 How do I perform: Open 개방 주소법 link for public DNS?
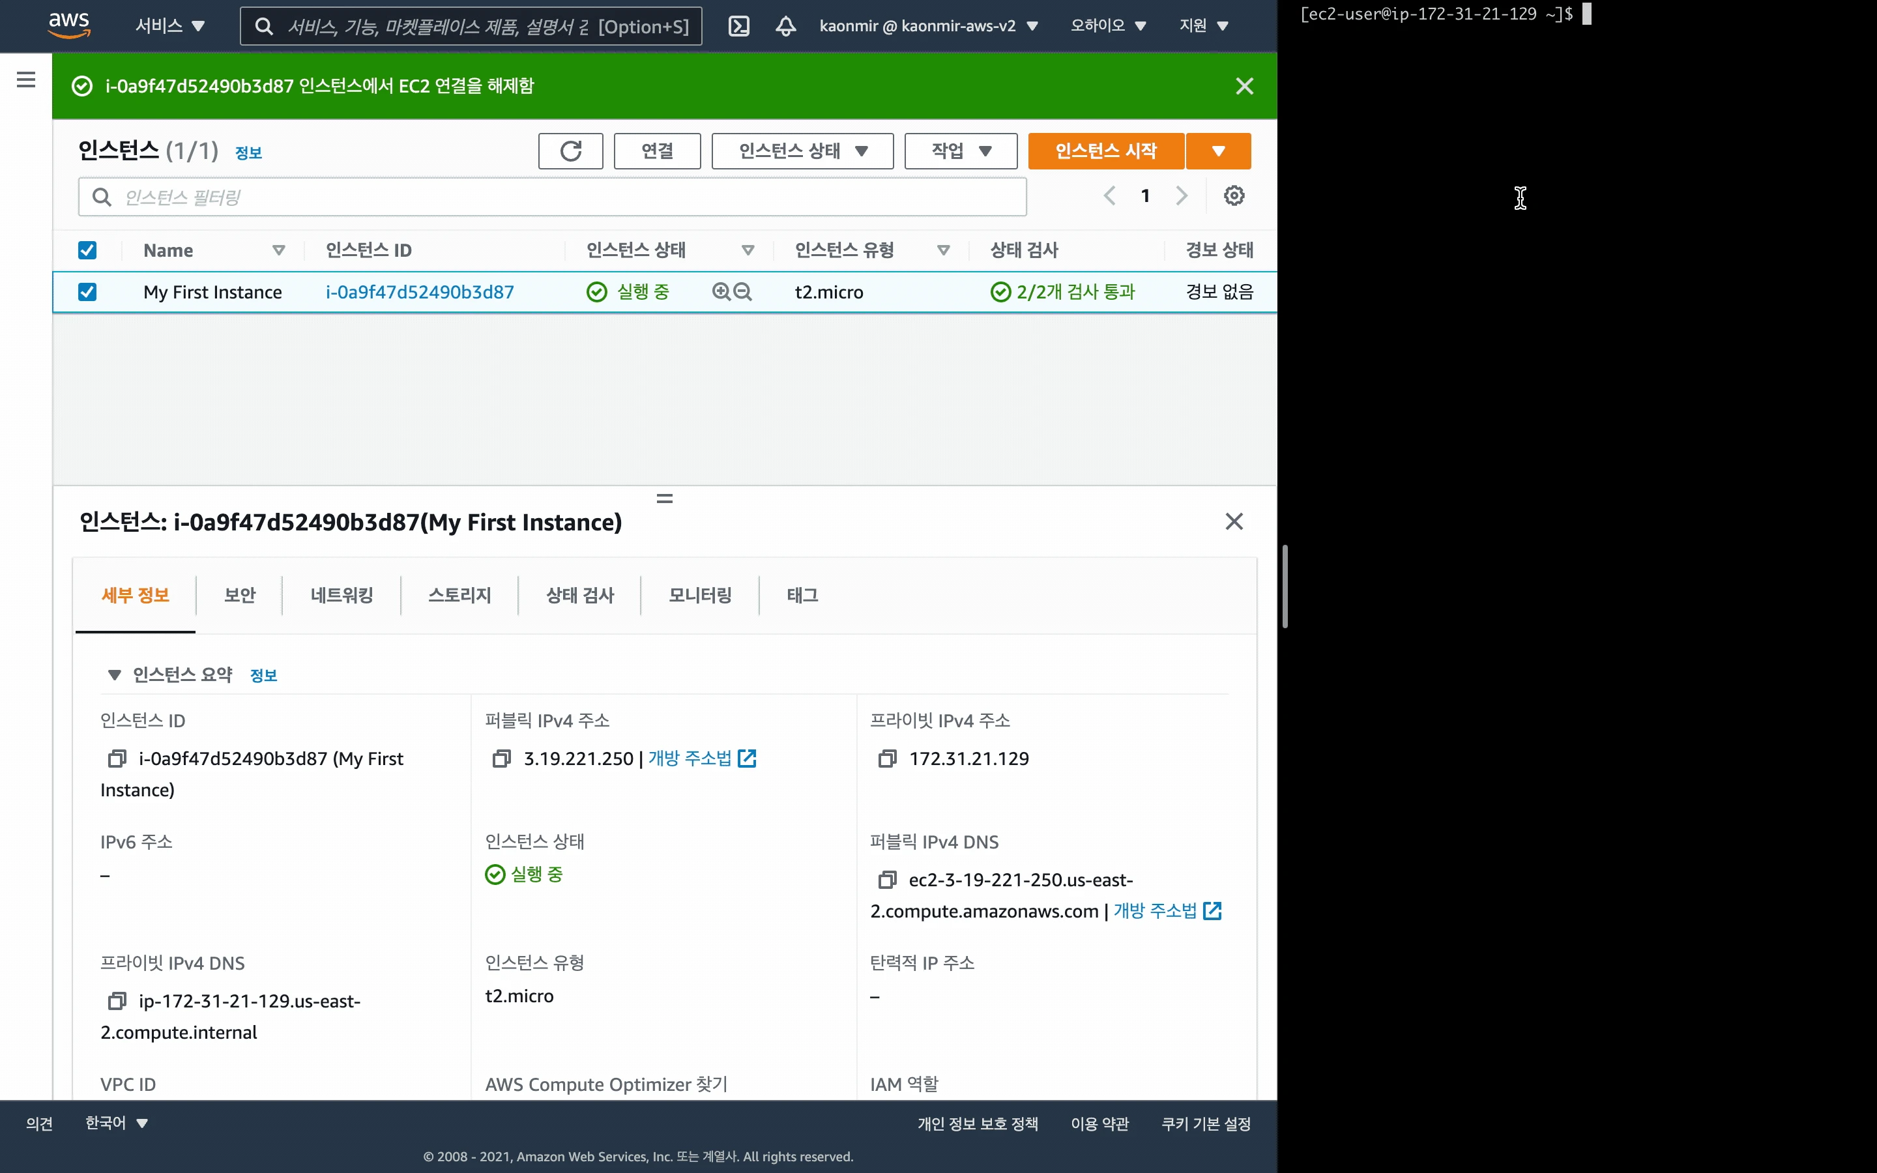coord(1167,911)
